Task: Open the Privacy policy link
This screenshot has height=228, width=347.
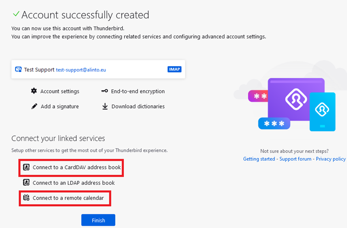Action: tap(330, 159)
